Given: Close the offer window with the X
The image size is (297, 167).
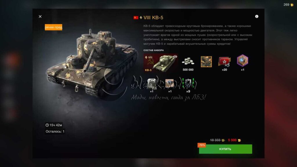Looking at the screenshot, I should click(40, 17).
